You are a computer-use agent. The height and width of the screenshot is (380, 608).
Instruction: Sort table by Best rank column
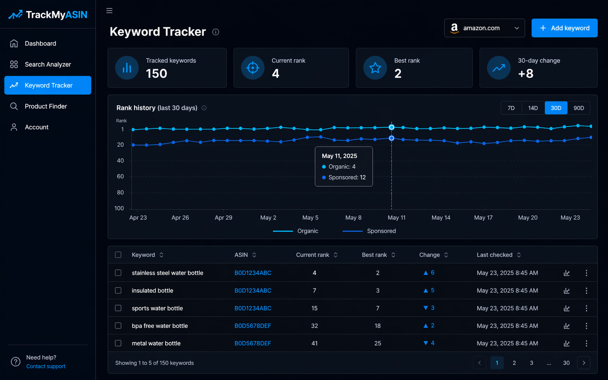(378, 255)
